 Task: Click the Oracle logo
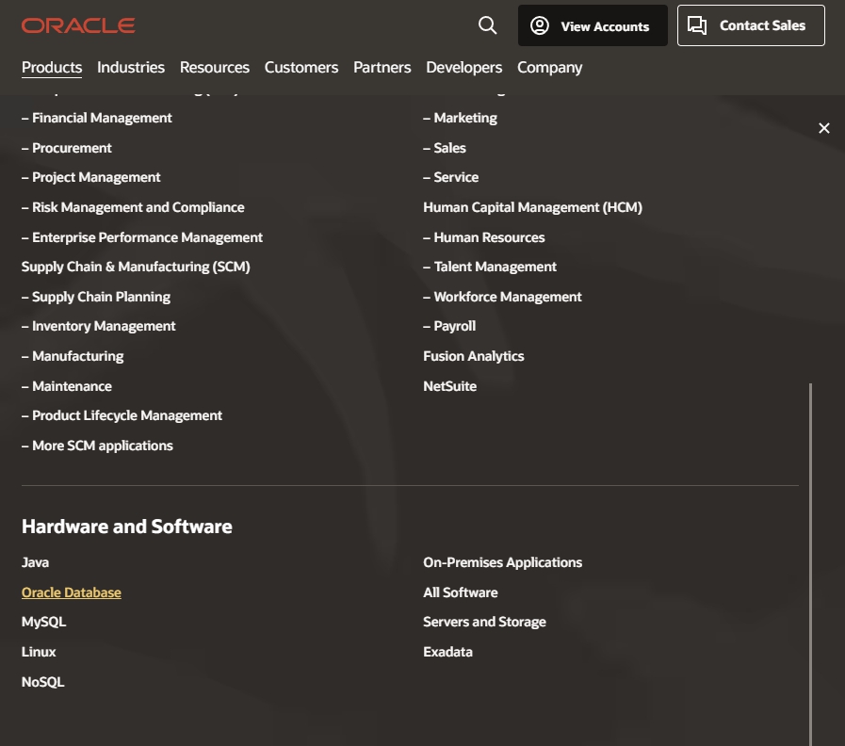tap(78, 25)
